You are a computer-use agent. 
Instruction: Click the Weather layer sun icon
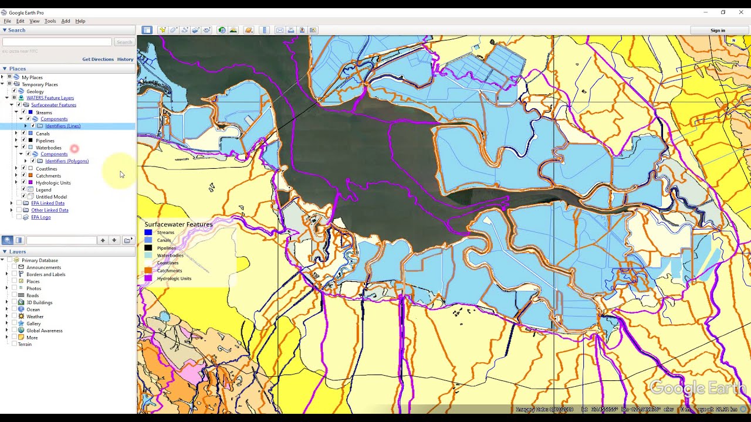point(21,316)
